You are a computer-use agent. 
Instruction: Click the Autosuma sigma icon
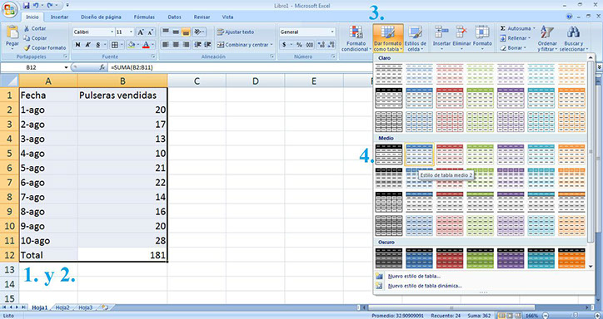(502, 28)
